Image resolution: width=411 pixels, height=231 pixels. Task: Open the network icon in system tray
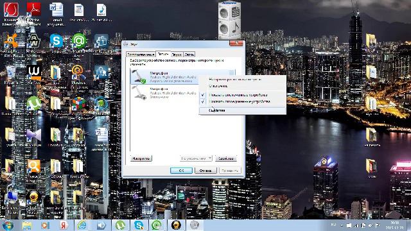click(356, 225)
